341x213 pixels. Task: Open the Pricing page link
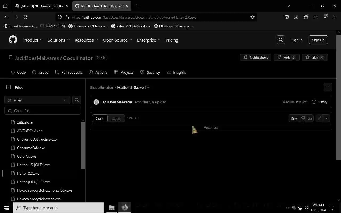pos(172,40)
